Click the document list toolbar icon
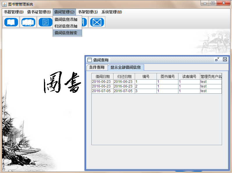232x173 pixels. 45,22
